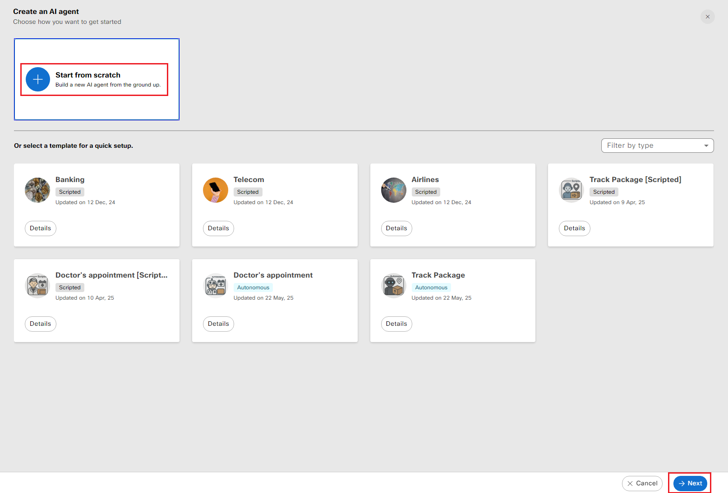
Task: Open Details for the Banking template
Action: coord(40,228)
